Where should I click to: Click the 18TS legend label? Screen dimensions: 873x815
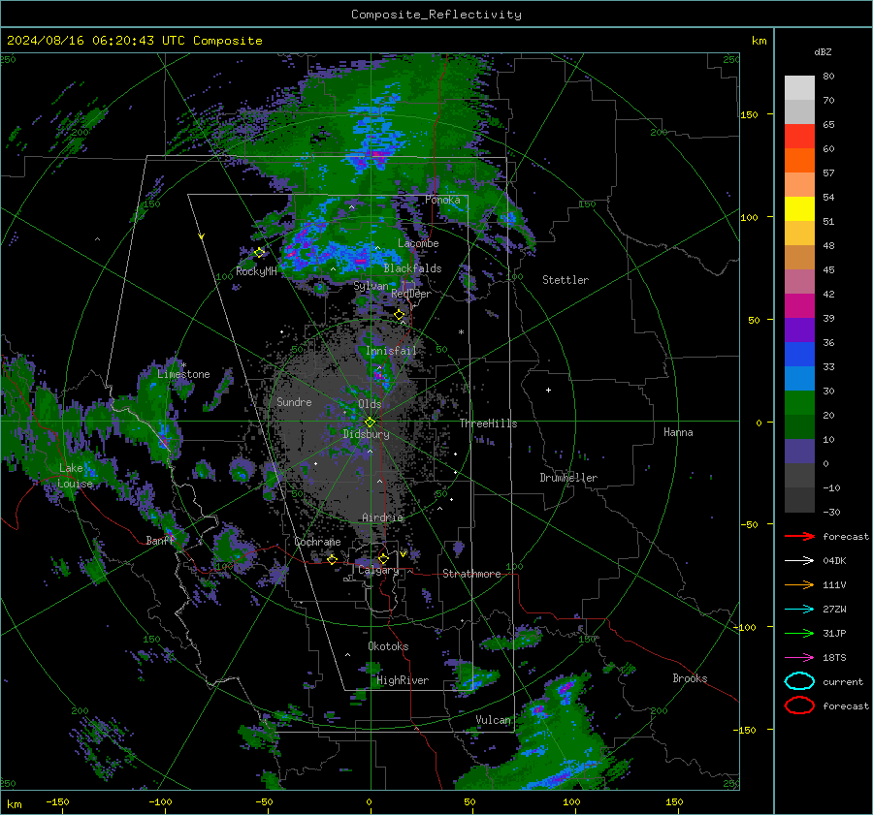point(834,658)
